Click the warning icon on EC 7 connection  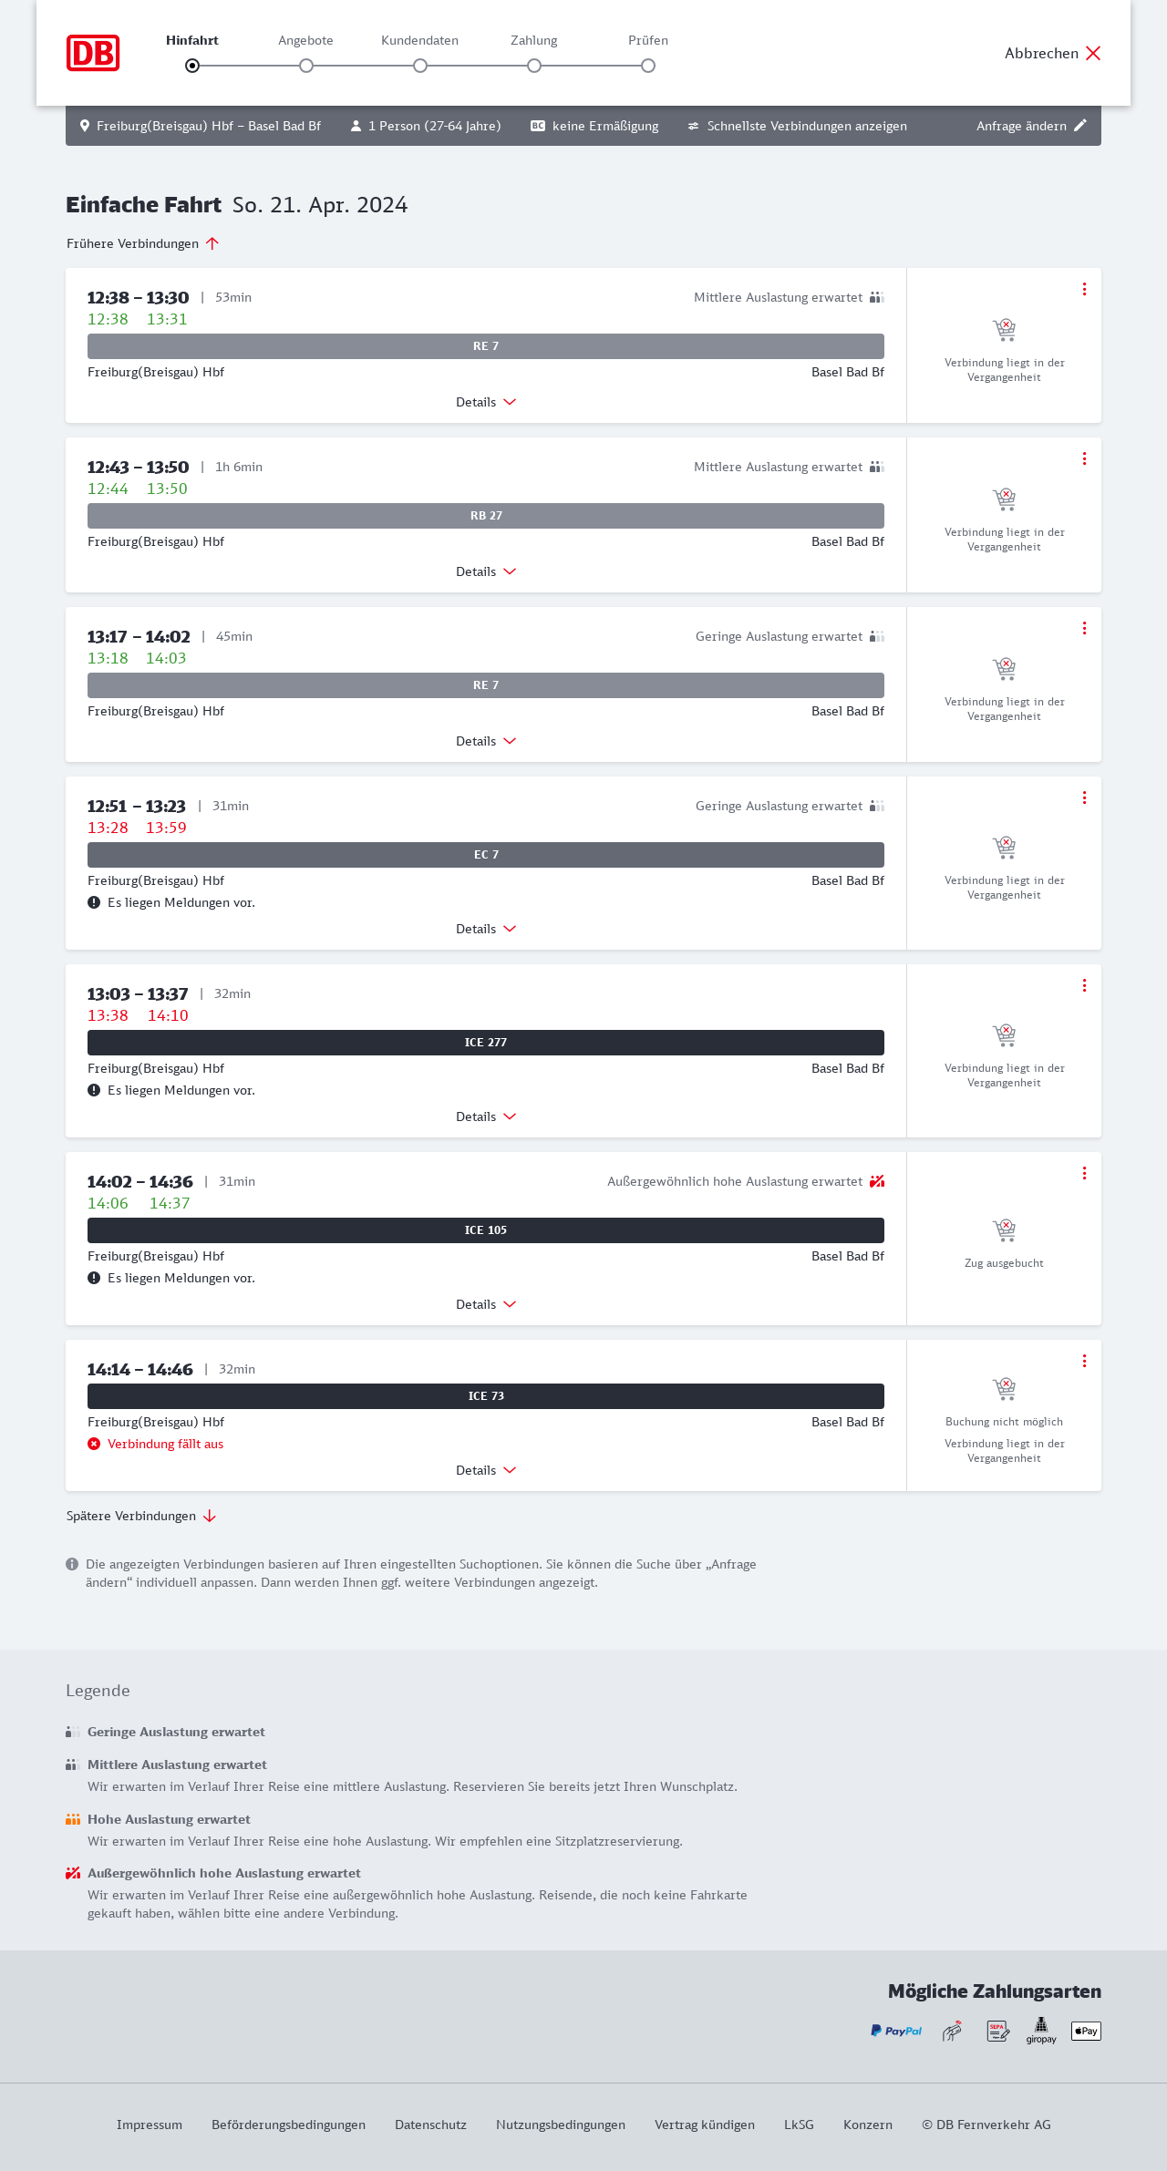tap(94, 902)
